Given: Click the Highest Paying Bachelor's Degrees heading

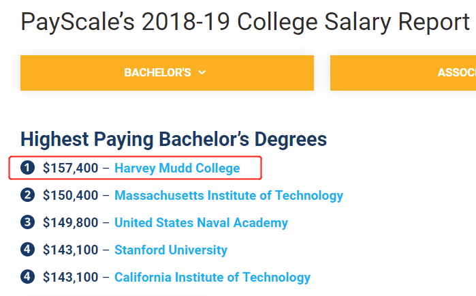Looking at the screenshot, I should click(x=174, y=140).
